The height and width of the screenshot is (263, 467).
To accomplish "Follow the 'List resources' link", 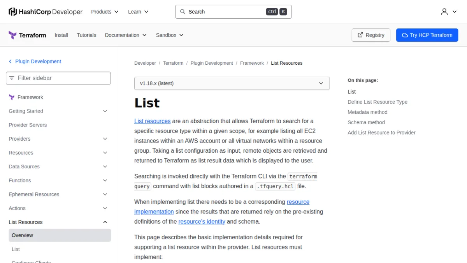I will [153, 121].
